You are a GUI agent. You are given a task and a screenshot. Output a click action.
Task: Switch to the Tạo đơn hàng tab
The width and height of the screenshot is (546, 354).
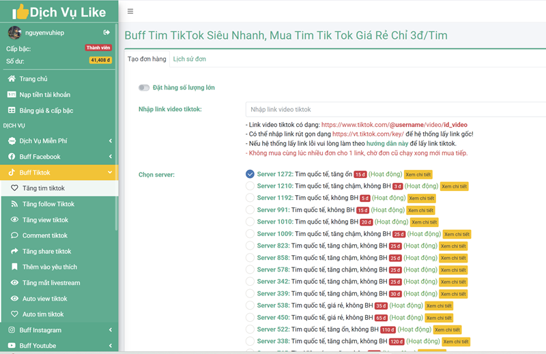(x=147, y=59)
